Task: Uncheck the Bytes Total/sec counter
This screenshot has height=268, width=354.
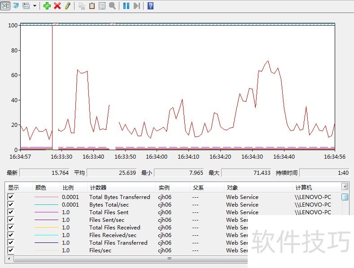Action: point(11,204)
